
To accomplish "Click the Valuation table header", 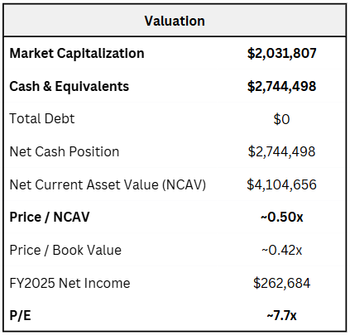I will coord(175,21).
